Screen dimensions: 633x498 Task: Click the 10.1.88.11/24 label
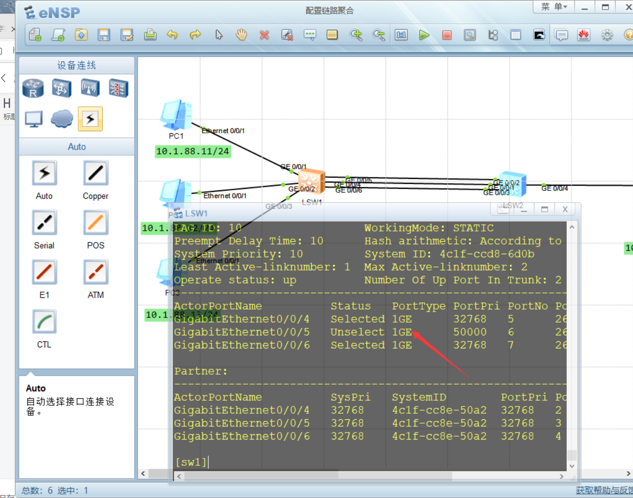tap(193, 151)
